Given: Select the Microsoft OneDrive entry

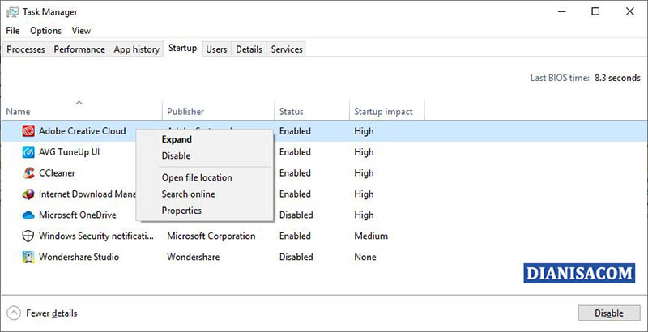Looking at the screenshot, I should (x=78, y=215).
